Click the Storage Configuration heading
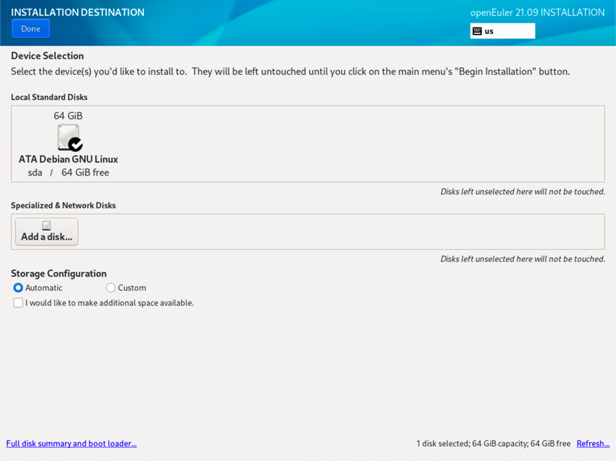 [59, 273]
